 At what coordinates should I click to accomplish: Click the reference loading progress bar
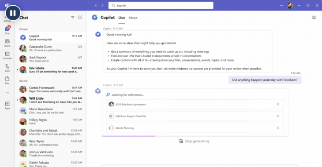pos(195,136)
